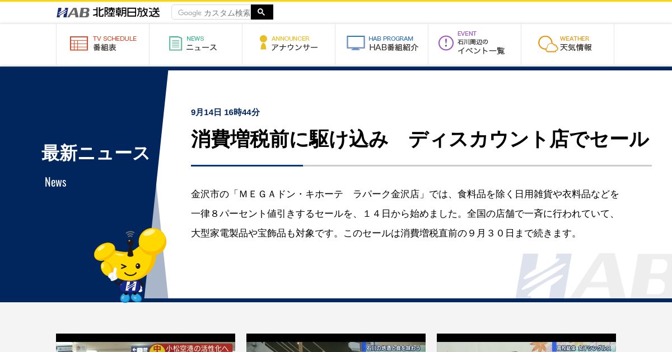This screenshot has height=352, width=672.
Task: Open the アナウンサー ANNOUNCER menu item
Action: pos(289,44)
